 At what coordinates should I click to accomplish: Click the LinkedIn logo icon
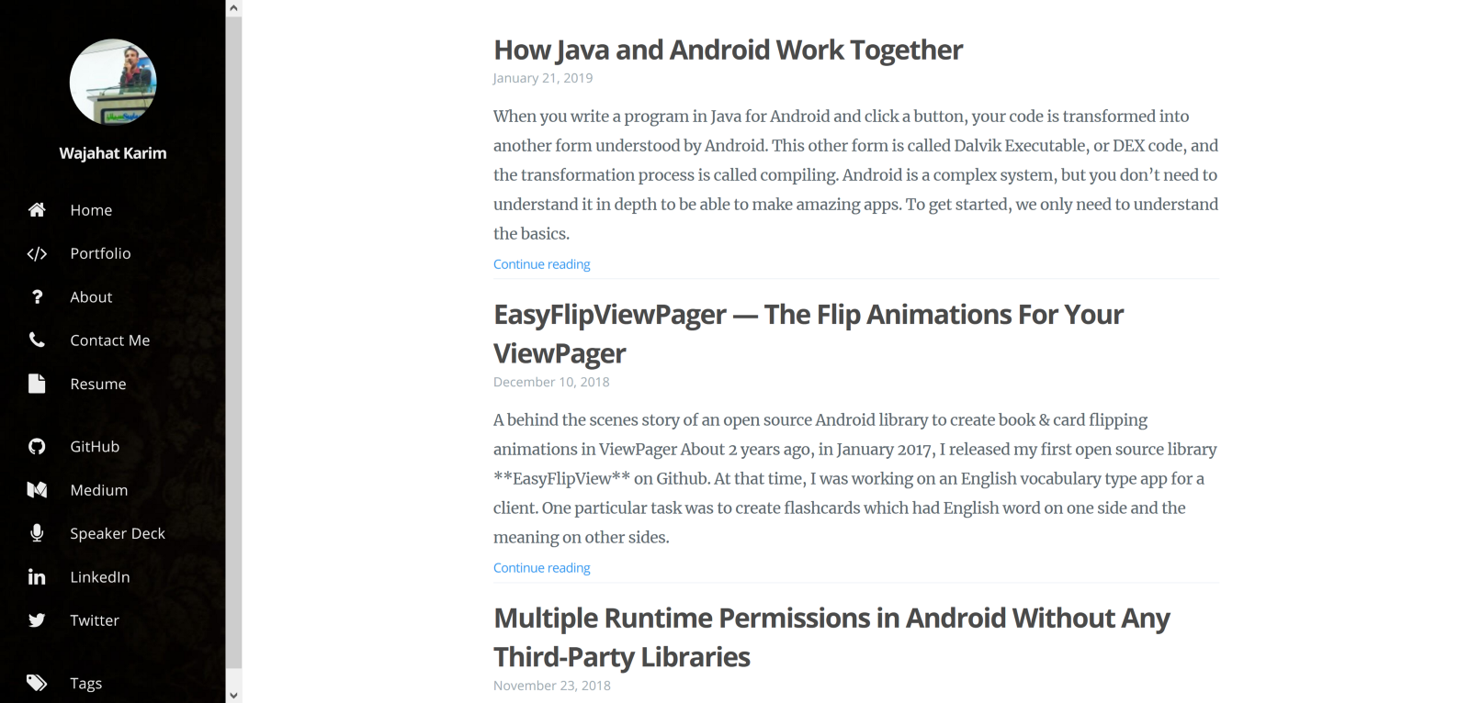37,577
